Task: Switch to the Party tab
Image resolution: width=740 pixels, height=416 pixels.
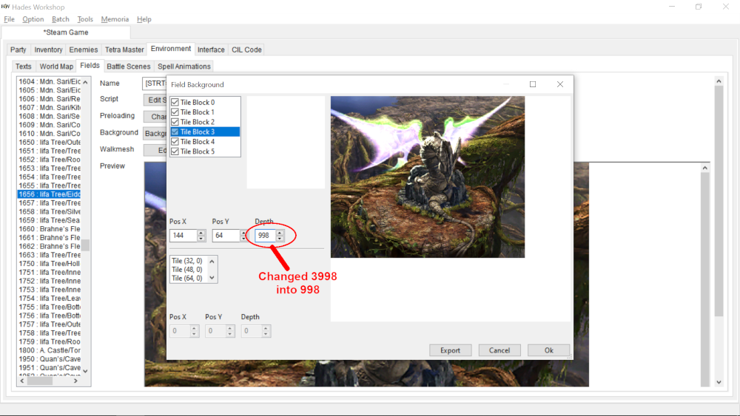Action: (x=18, y=50)
